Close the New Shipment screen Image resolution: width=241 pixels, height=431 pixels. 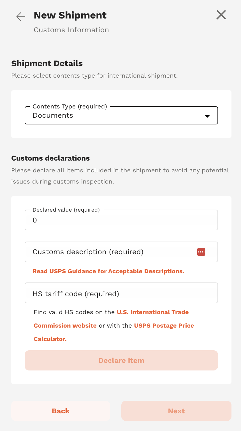pyautogui.click(x=221, y=15)
